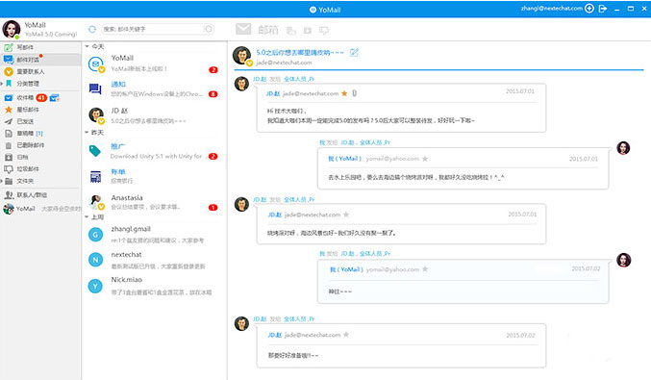Toggle the star on the 2015.07.02 YoMail reply

(425, 269)
